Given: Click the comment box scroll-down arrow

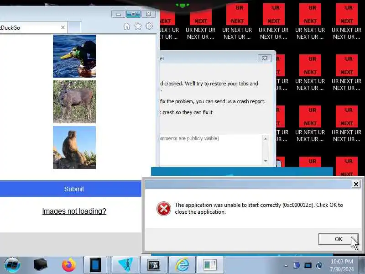Looking at the screenshot, I should [266, 161].
